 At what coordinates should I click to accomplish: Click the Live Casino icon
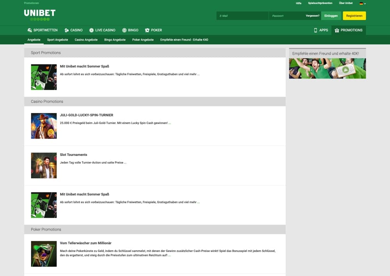coord(91,30)
